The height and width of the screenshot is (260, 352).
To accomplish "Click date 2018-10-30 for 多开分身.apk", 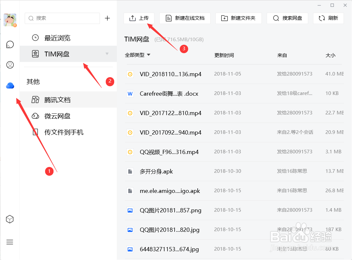I will 228,171.
